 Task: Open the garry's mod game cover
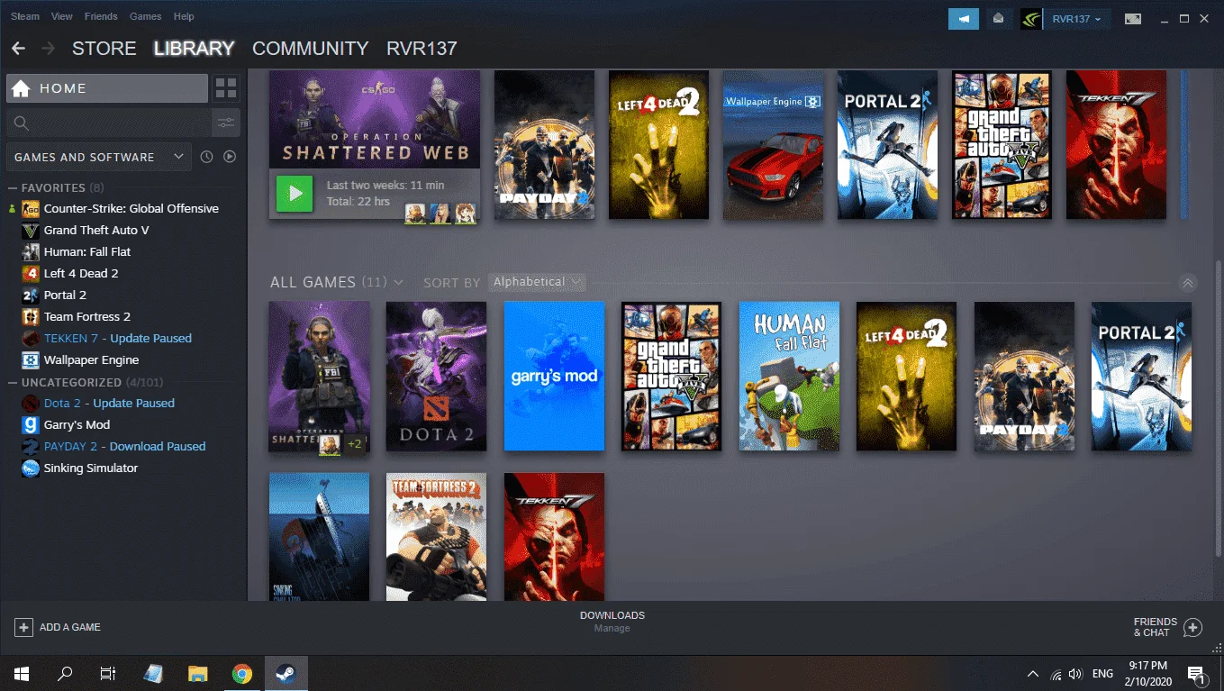[x=555, y=377]
